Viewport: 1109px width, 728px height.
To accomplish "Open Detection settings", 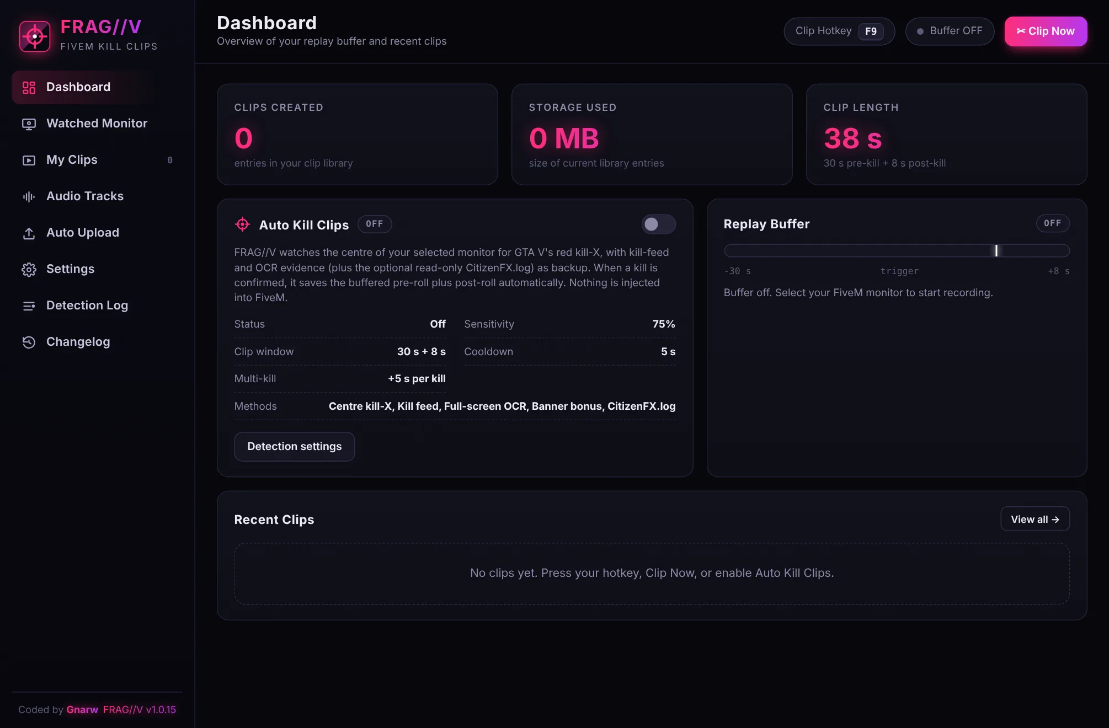I will pos(294,446).
